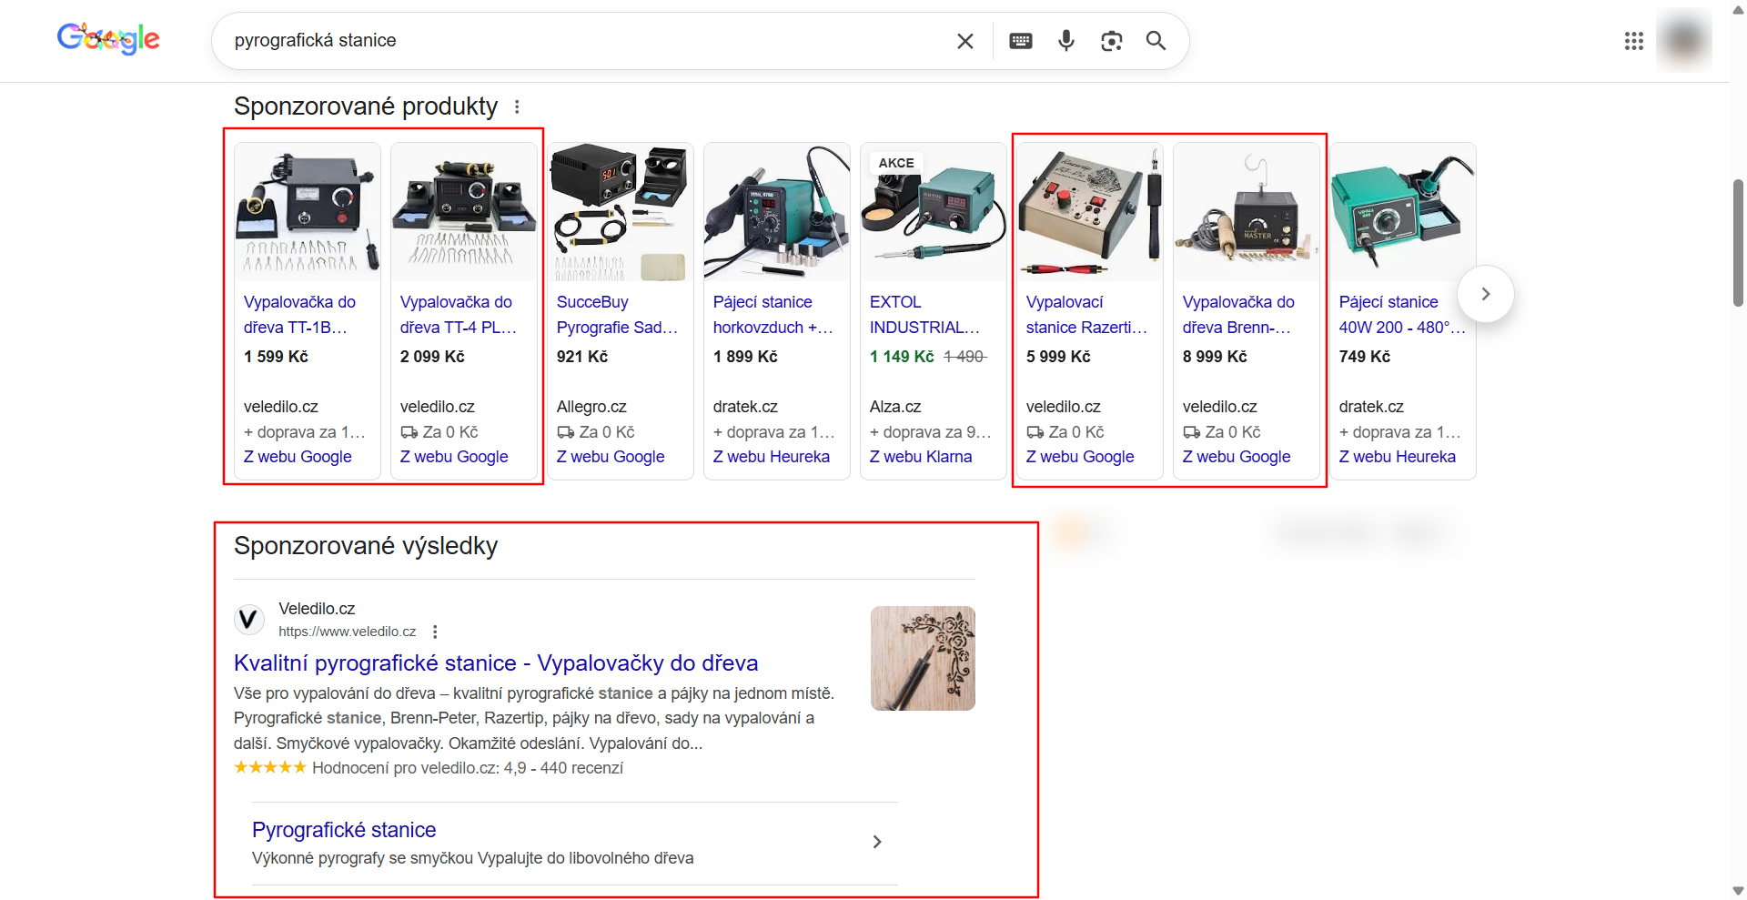Image resolution: width=1747 pixels, height=900 pixels.
Task: Click inside the search query field
Action: (546, 41)
